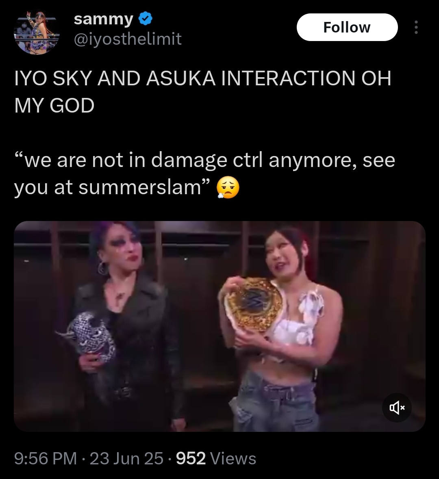The width and height of the screenshot is (439, 479).
Task: Click the championship belt in video frame
Action: tap(254, 306)
